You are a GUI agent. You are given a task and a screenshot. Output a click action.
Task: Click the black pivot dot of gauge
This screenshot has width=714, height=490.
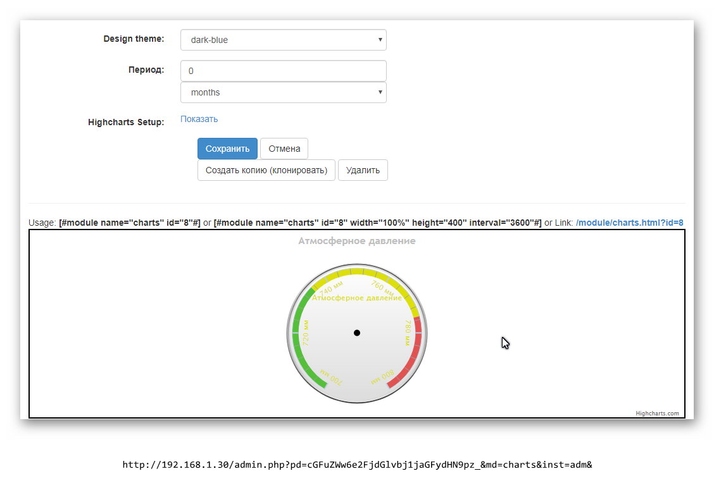tap(357, 333)
